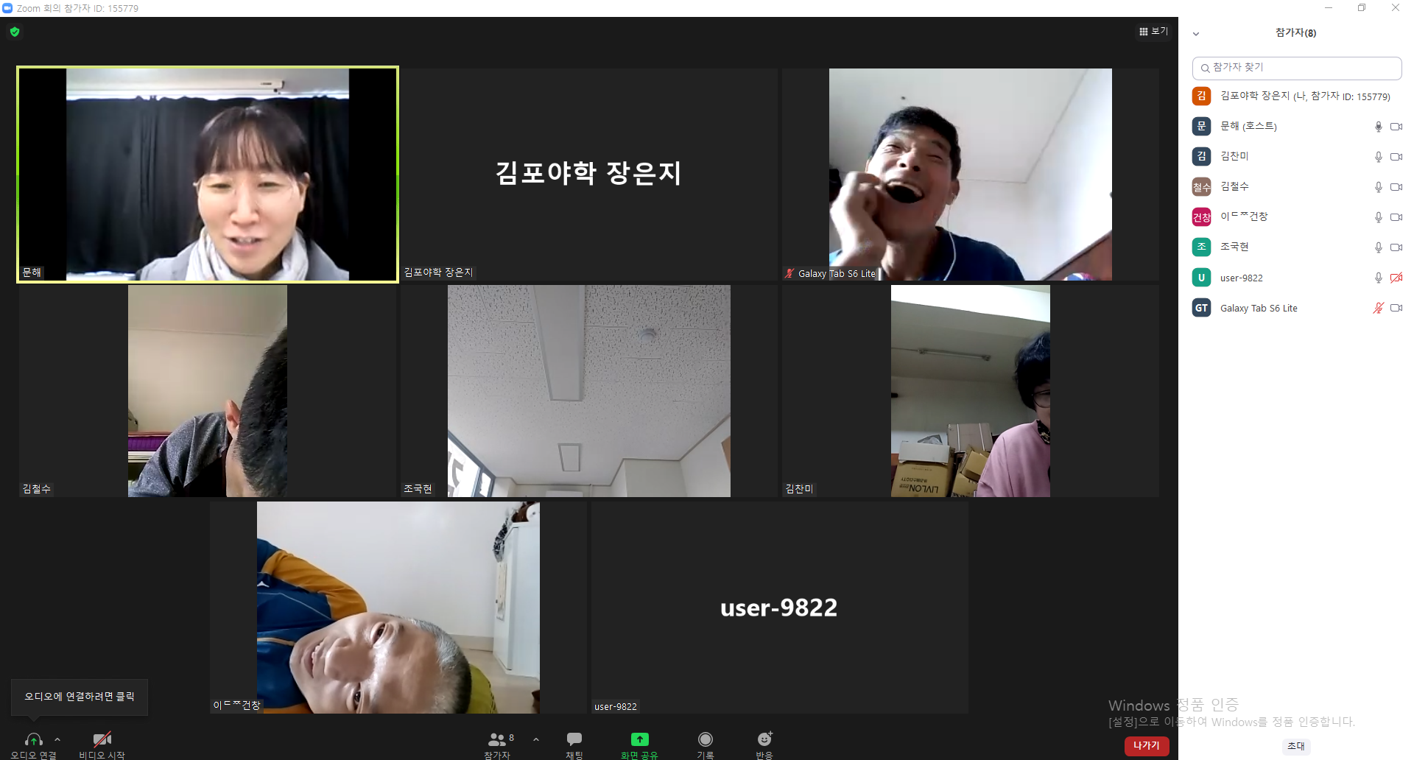Start video with the 비디오 시작 button
The height and width of the screenshot is (760, 1414).
[x=102, y=745]
